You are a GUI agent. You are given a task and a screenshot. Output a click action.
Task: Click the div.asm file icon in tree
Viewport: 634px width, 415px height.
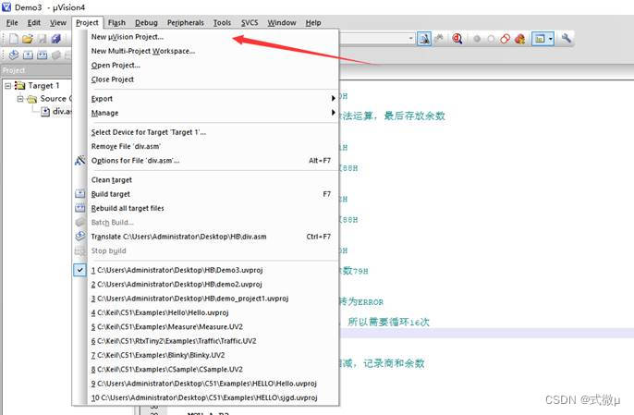pos(45,111)
